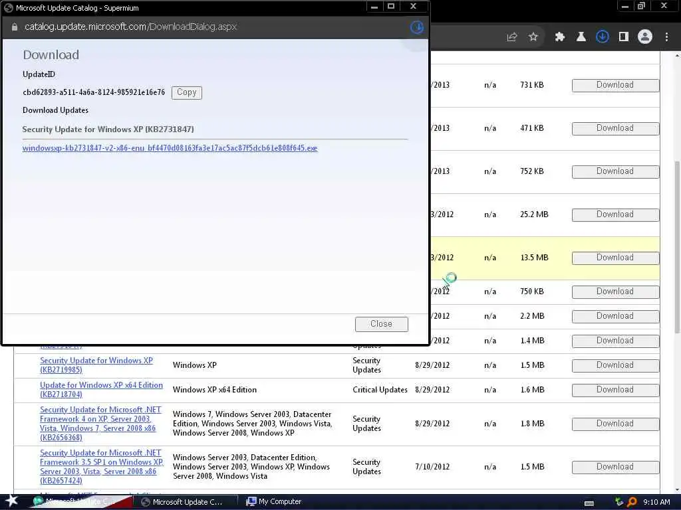Close the Download dialog with the Close button
The image size is (681, 510).
(381, 324)
